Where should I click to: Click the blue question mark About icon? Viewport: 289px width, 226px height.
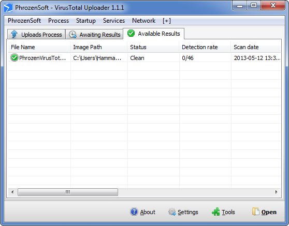134,212
